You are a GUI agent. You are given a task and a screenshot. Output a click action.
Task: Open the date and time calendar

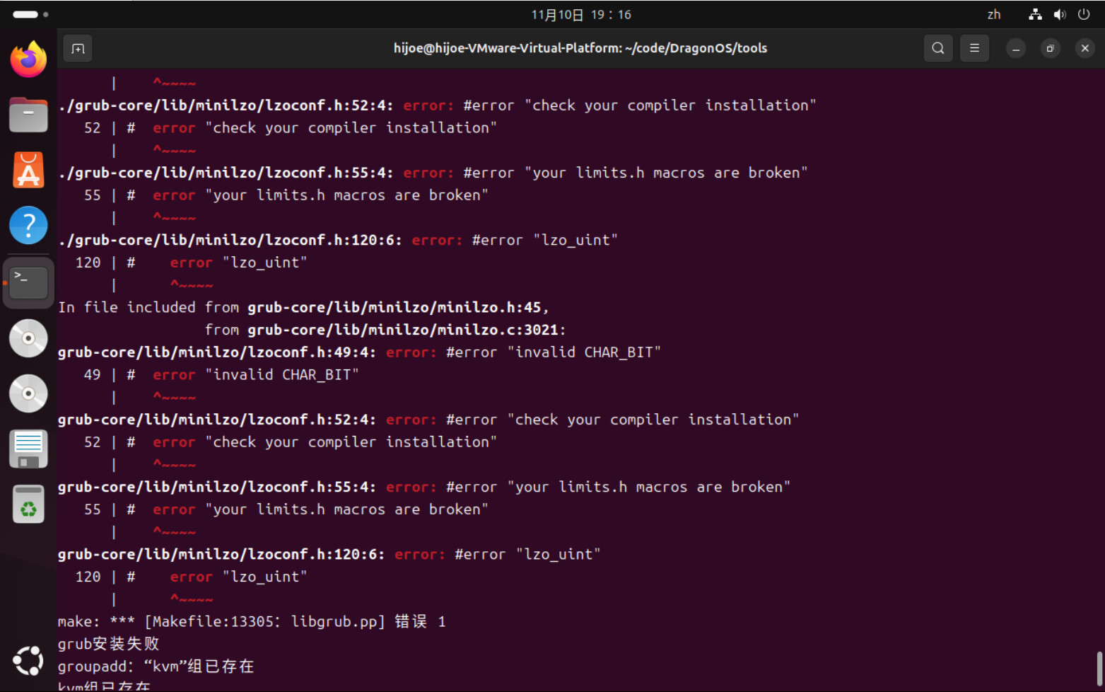click(x=580, y=15)
